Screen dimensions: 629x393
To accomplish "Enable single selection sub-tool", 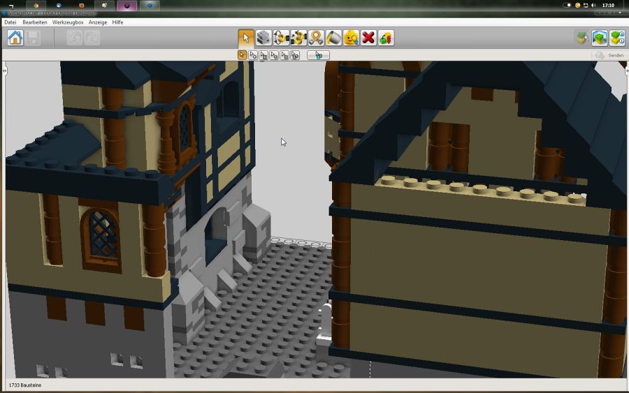I will click(243, 55).
